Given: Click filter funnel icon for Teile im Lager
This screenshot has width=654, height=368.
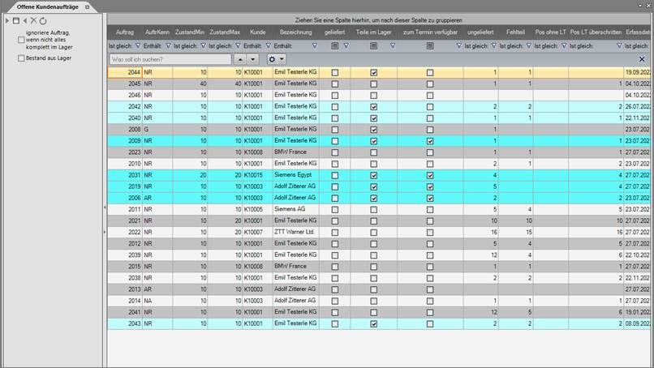Looking at the screenshot, I should [393, 46].
